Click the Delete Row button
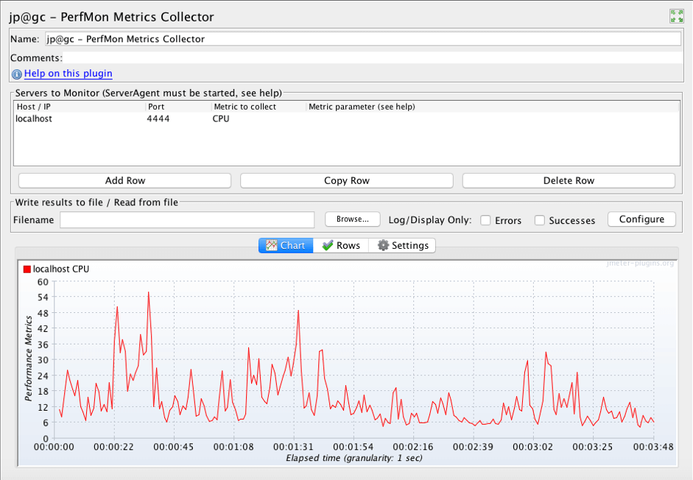 click(569, 180)
